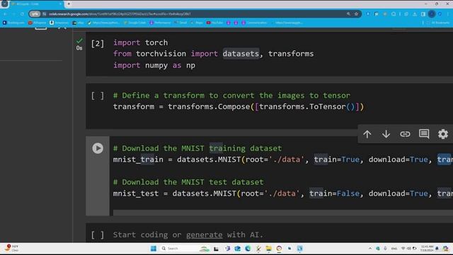The image size is (453, 255).
Task: Run the MNIST download cell
Action: click(98, 148)
